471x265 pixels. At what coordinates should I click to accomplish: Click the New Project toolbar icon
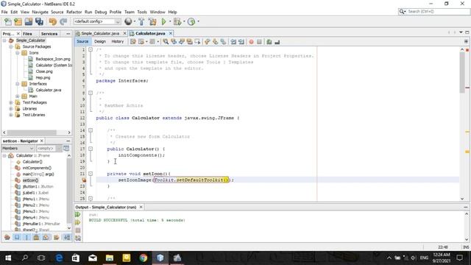[x=18, y=21]
